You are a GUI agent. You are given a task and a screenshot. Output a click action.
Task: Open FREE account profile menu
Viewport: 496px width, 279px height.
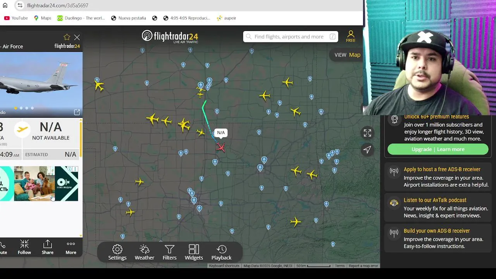click(351, 36)
